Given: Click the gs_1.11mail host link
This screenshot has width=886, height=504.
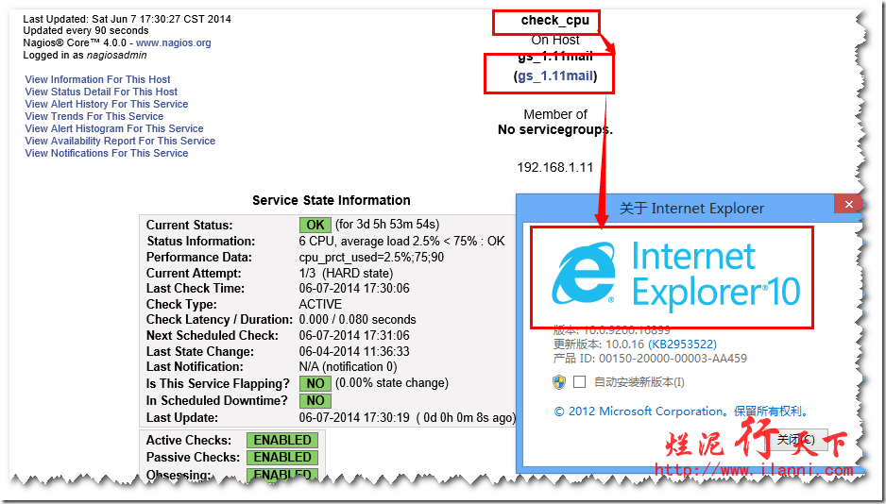Looking at the screenshot, I should point(555,76).
